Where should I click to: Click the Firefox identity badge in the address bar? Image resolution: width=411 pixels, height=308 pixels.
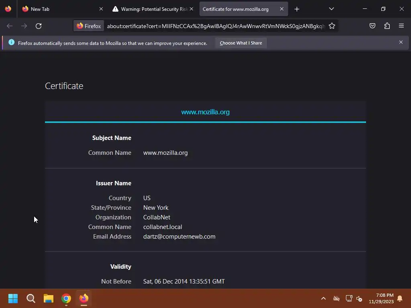(89, 26)
